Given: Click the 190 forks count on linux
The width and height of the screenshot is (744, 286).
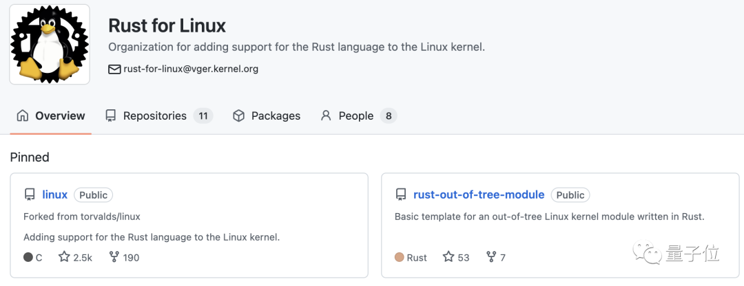Looking at the screenshot, I should [x=124, y=257].
